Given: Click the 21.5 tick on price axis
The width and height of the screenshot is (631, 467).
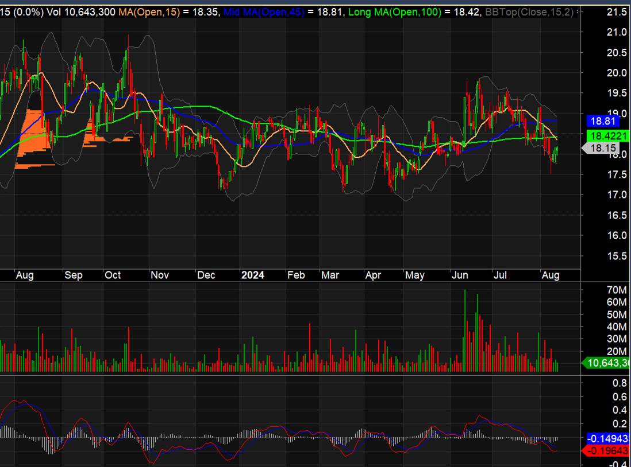Looking at the screenshot, I should (616, 13).
